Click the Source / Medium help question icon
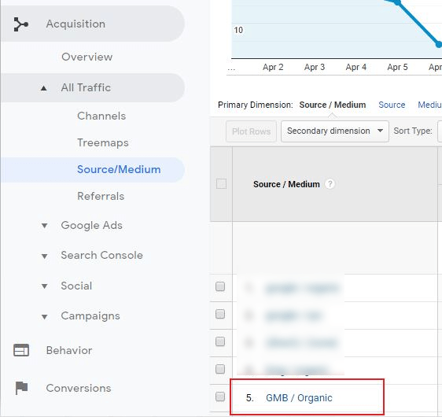 coord(330,184)
